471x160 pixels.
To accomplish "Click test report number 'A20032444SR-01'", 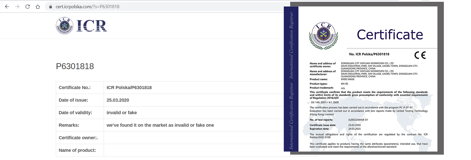I will pos(358,120).
